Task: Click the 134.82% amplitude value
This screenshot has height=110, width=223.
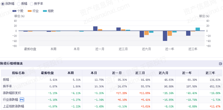Action: click(215, 80)
